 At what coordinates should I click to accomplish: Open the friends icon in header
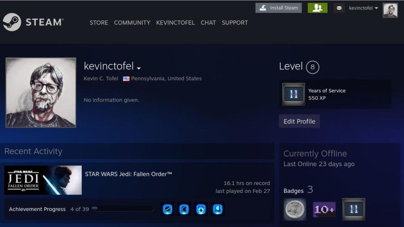(317, 8)
